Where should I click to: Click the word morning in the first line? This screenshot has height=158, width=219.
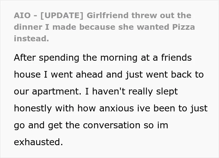click(119, 58)
